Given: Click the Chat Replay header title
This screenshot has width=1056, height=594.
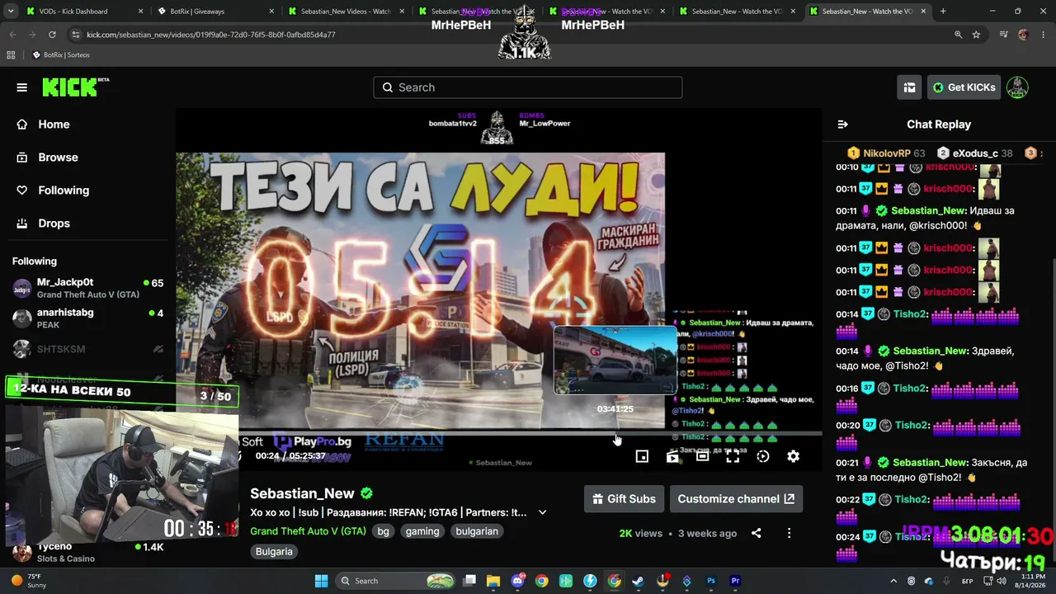Looking at the screenshot, I should click(x=939, y=125).
